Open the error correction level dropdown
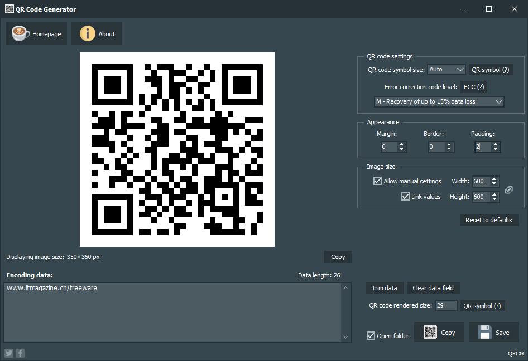 439,101
